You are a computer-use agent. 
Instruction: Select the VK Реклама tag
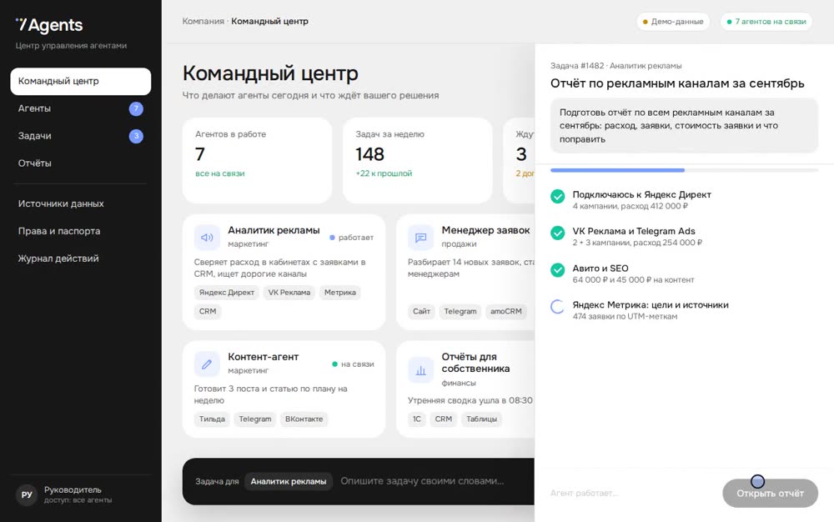(289, 293)
